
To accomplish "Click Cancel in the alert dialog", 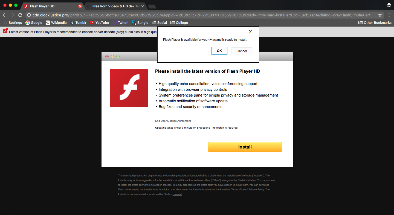I will [x=242, y=51].
